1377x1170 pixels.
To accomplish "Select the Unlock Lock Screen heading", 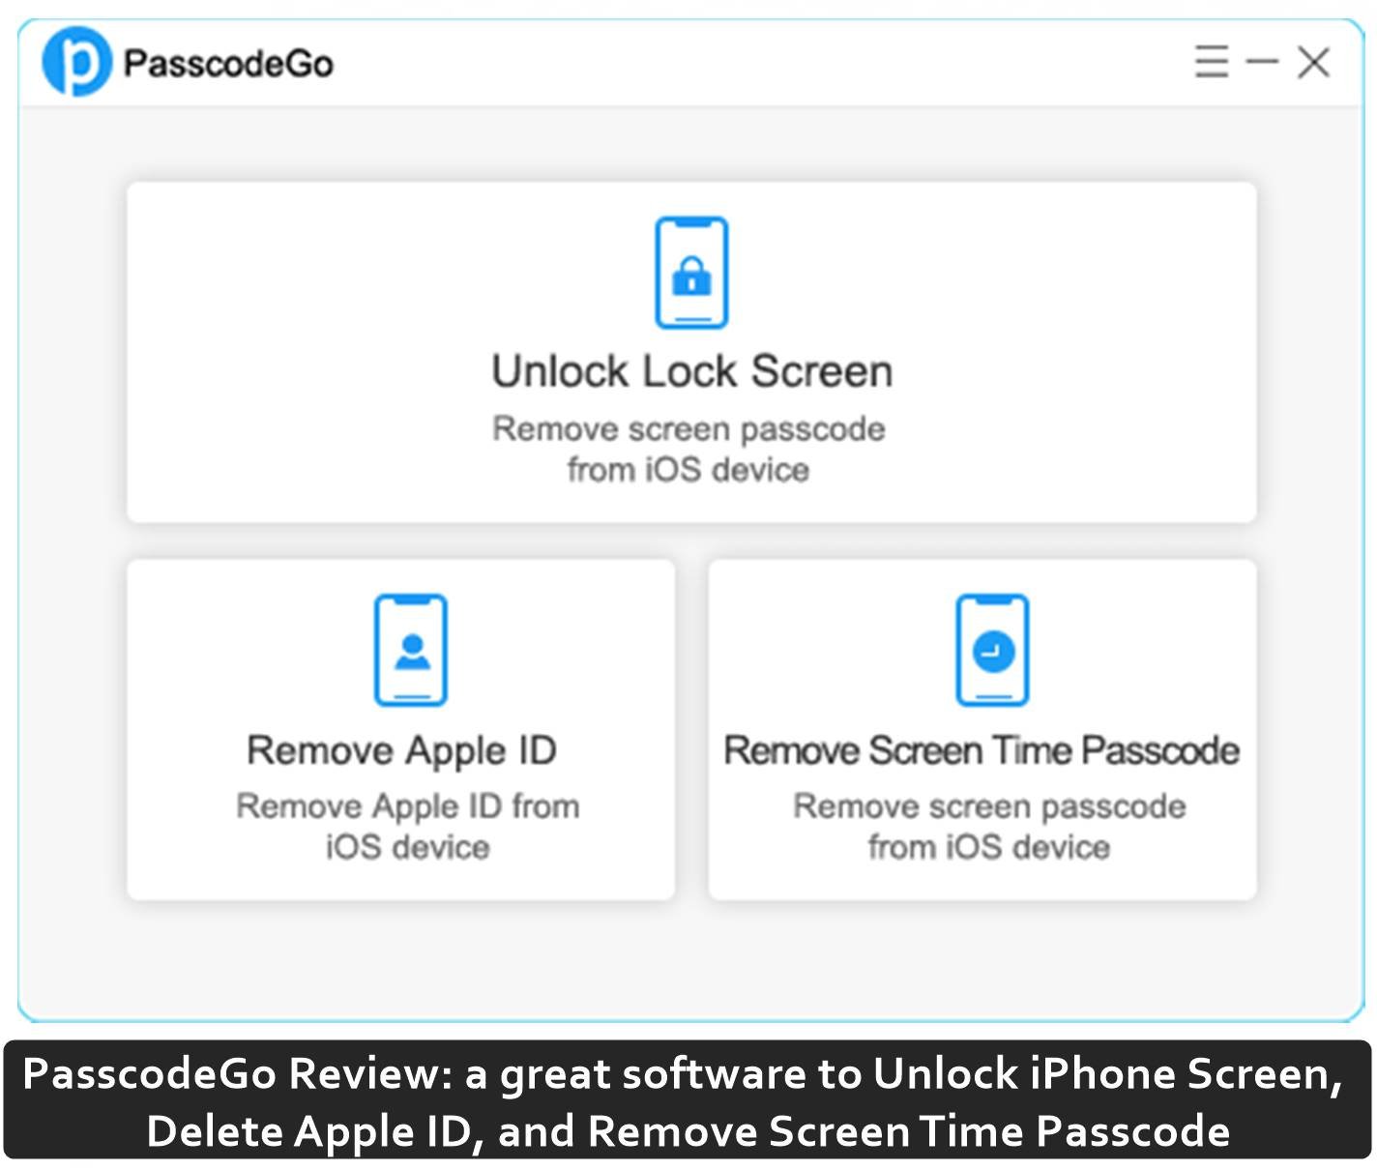I will pos(691,371).
